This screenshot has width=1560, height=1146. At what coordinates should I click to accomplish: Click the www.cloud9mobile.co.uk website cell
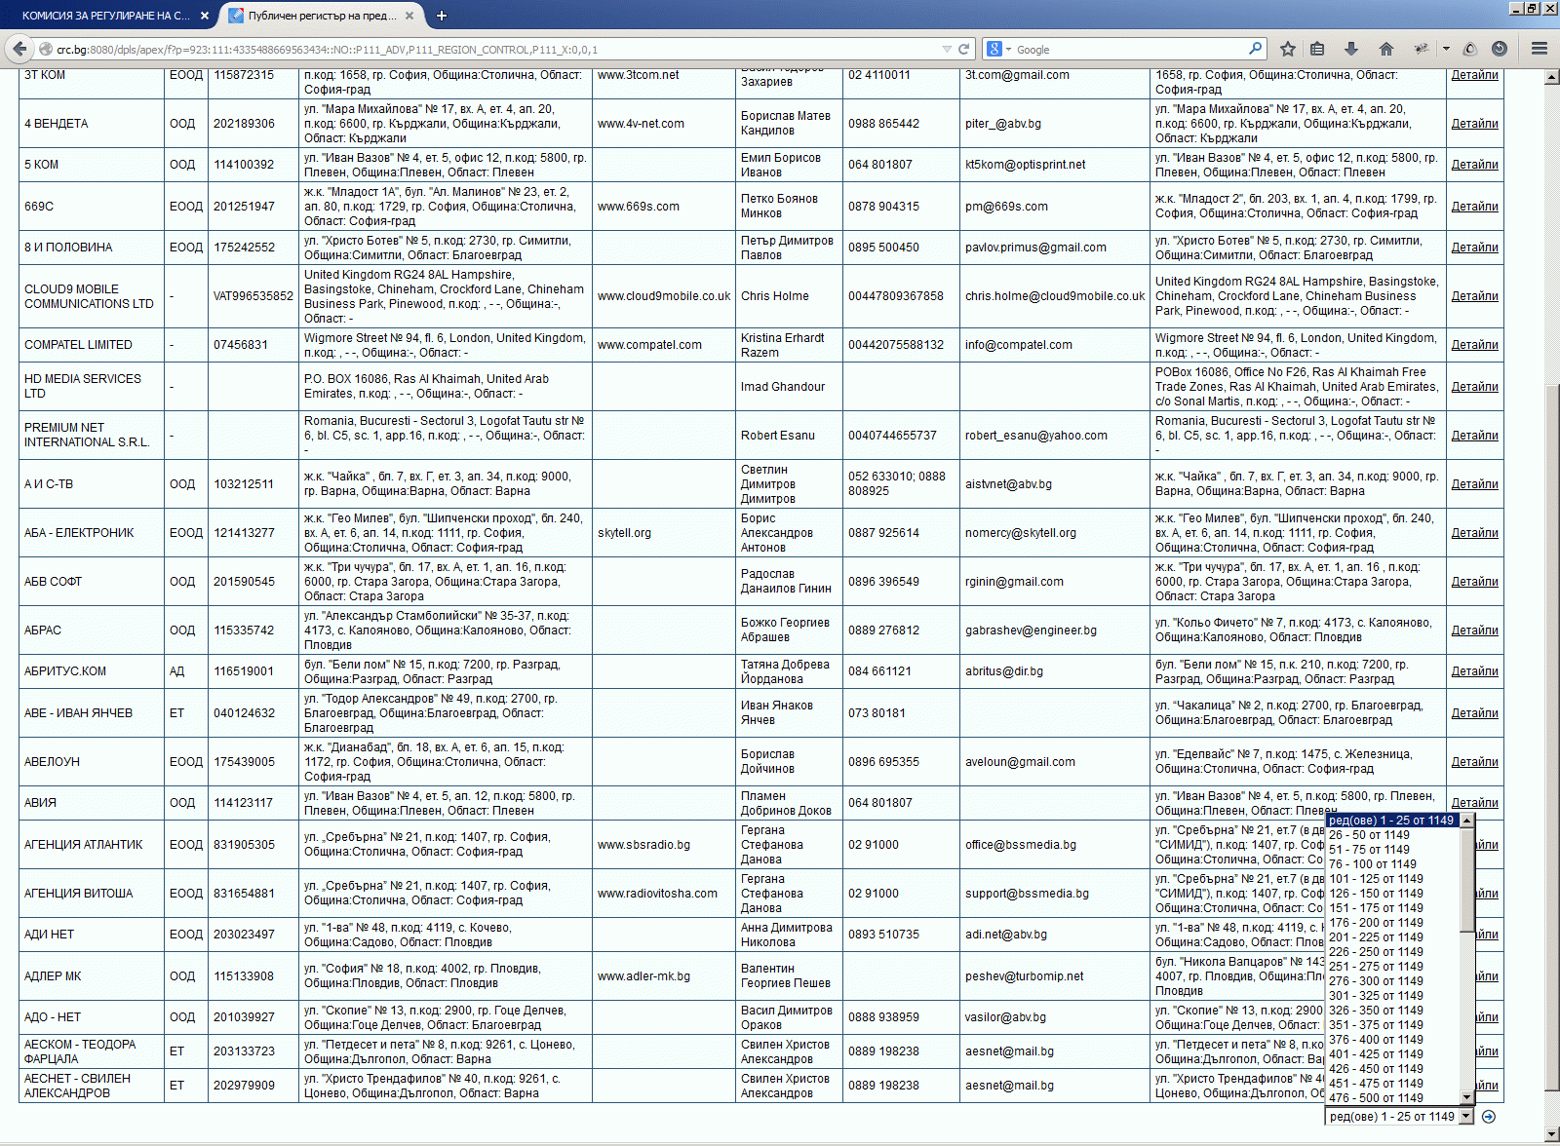(664, 296)
